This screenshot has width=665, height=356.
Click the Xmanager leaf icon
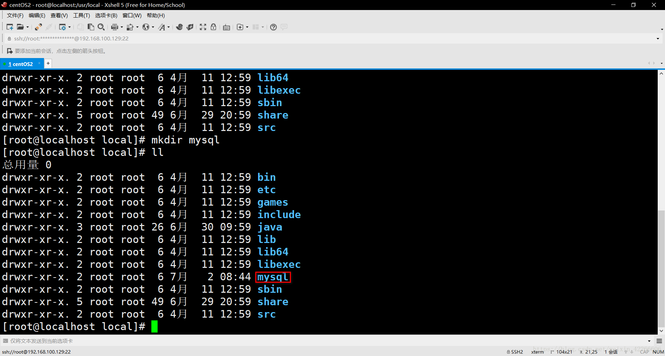tap(190, 27)
